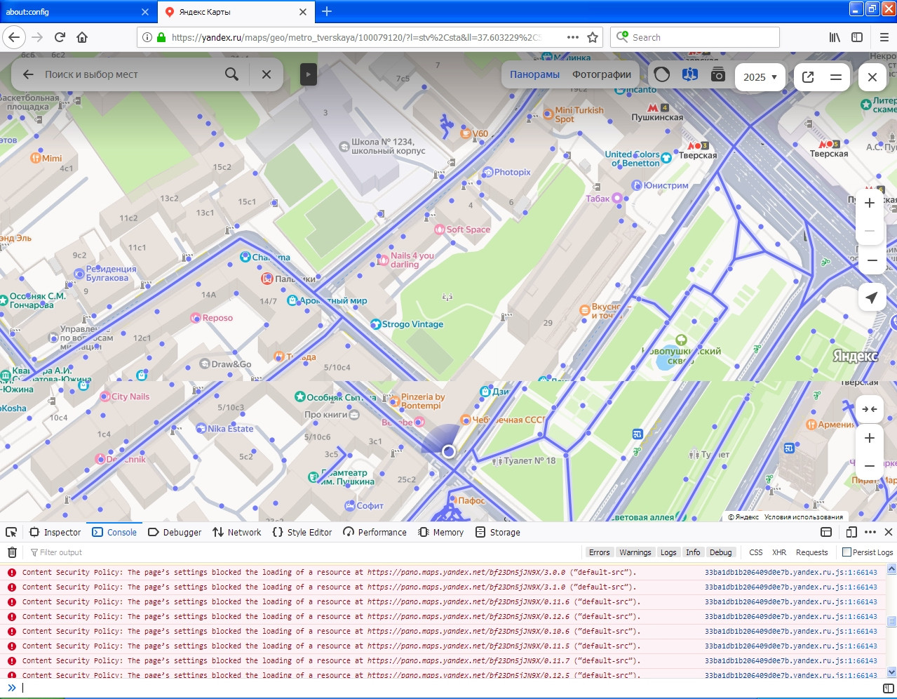Viewport: 897px width, 699px height.
Task: Open Условия использования link
Action: click(x=804, y=517)
